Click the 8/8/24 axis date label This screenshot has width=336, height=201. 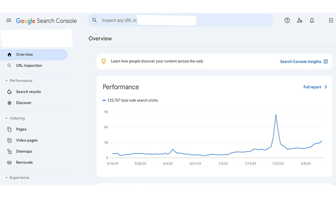pos(306,163)
